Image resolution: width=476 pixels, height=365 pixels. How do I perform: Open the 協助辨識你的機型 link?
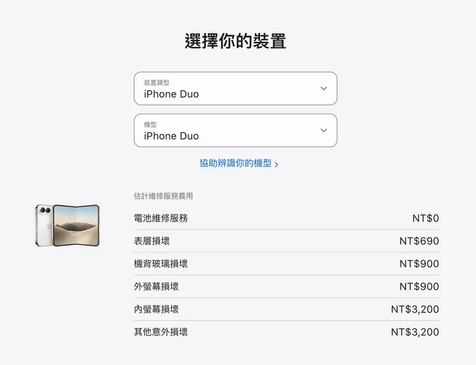[x=239, y=163]
